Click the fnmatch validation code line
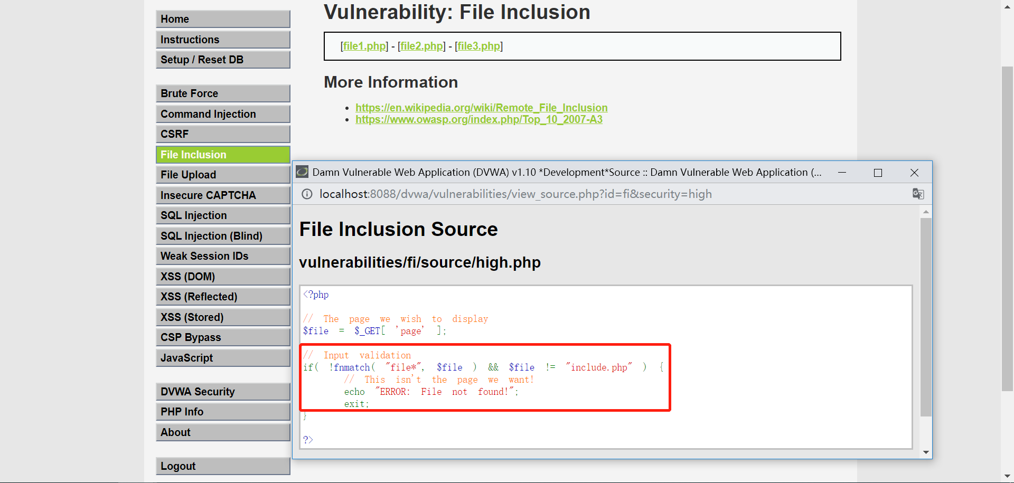 coord(484,367)
